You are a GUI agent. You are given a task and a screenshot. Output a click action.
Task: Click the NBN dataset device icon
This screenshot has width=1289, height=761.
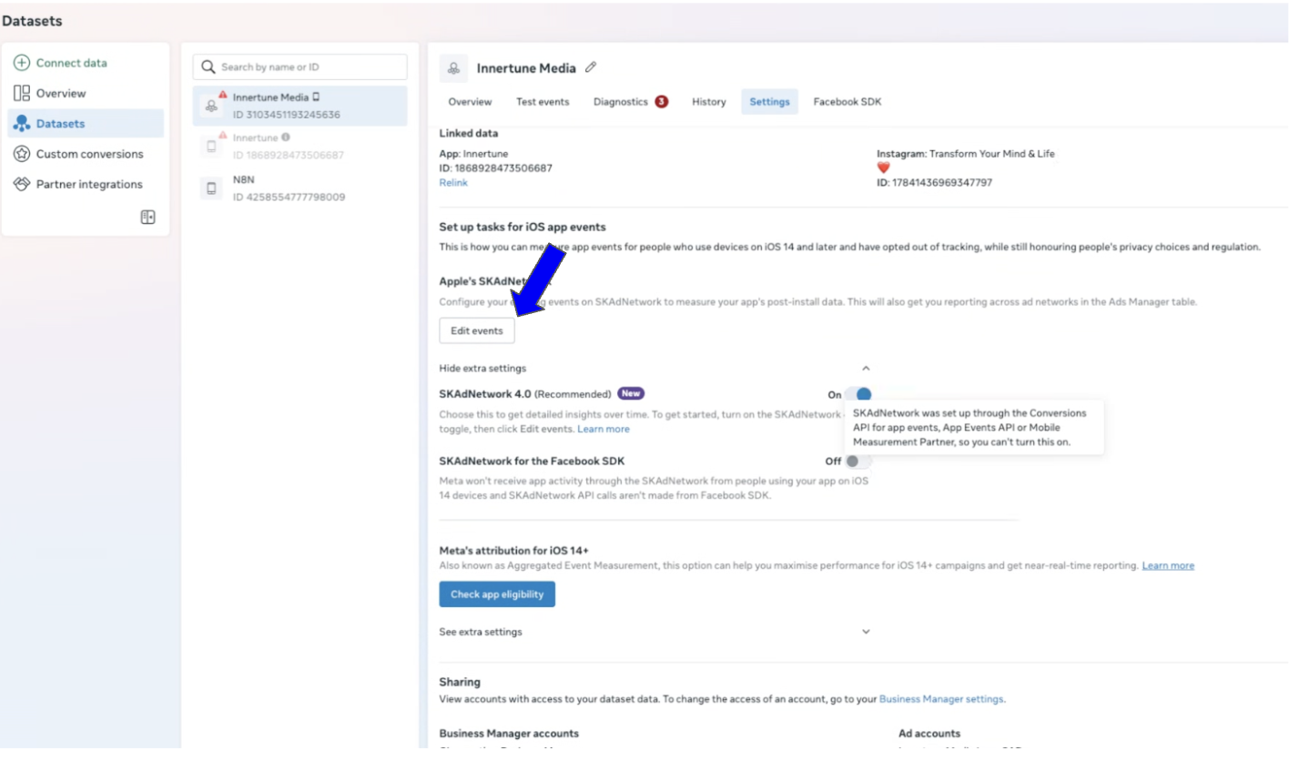point(211,188)
